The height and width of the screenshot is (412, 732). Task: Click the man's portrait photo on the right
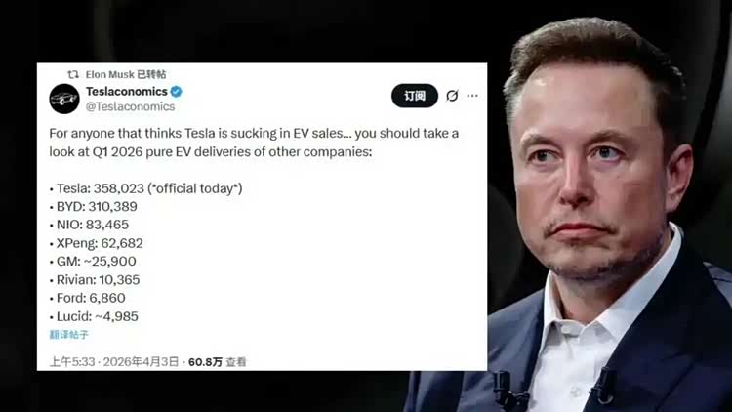609,215
